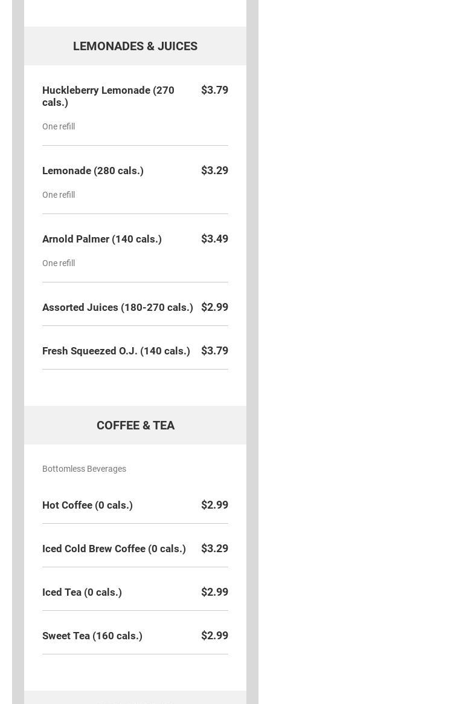Choose the Iced Tea (0 cals.) item

pyautogui.click(x=82, y=592)
